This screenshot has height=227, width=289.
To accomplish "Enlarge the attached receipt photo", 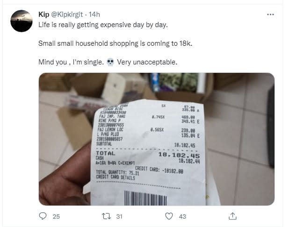I will 157,139.
